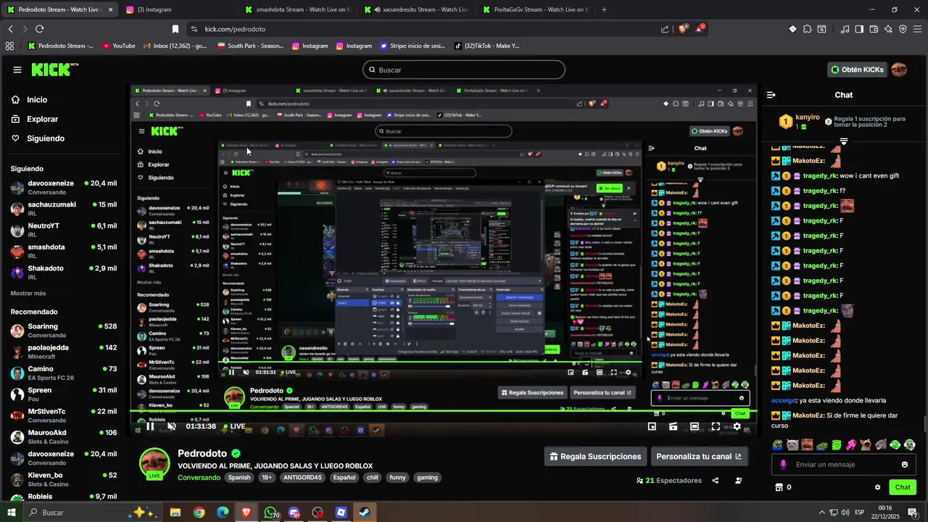Screen dimensions: 928x522
Task: Open Pedrodoto streamer avatar
Action: tap(154, 463)
